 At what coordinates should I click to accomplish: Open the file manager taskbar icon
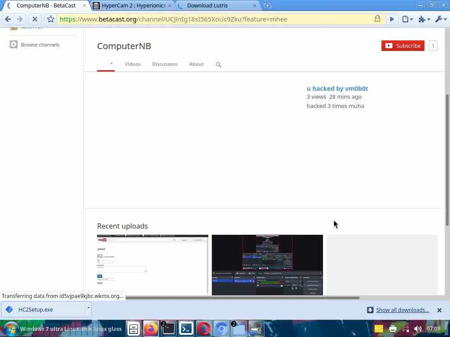click(134, 329)
